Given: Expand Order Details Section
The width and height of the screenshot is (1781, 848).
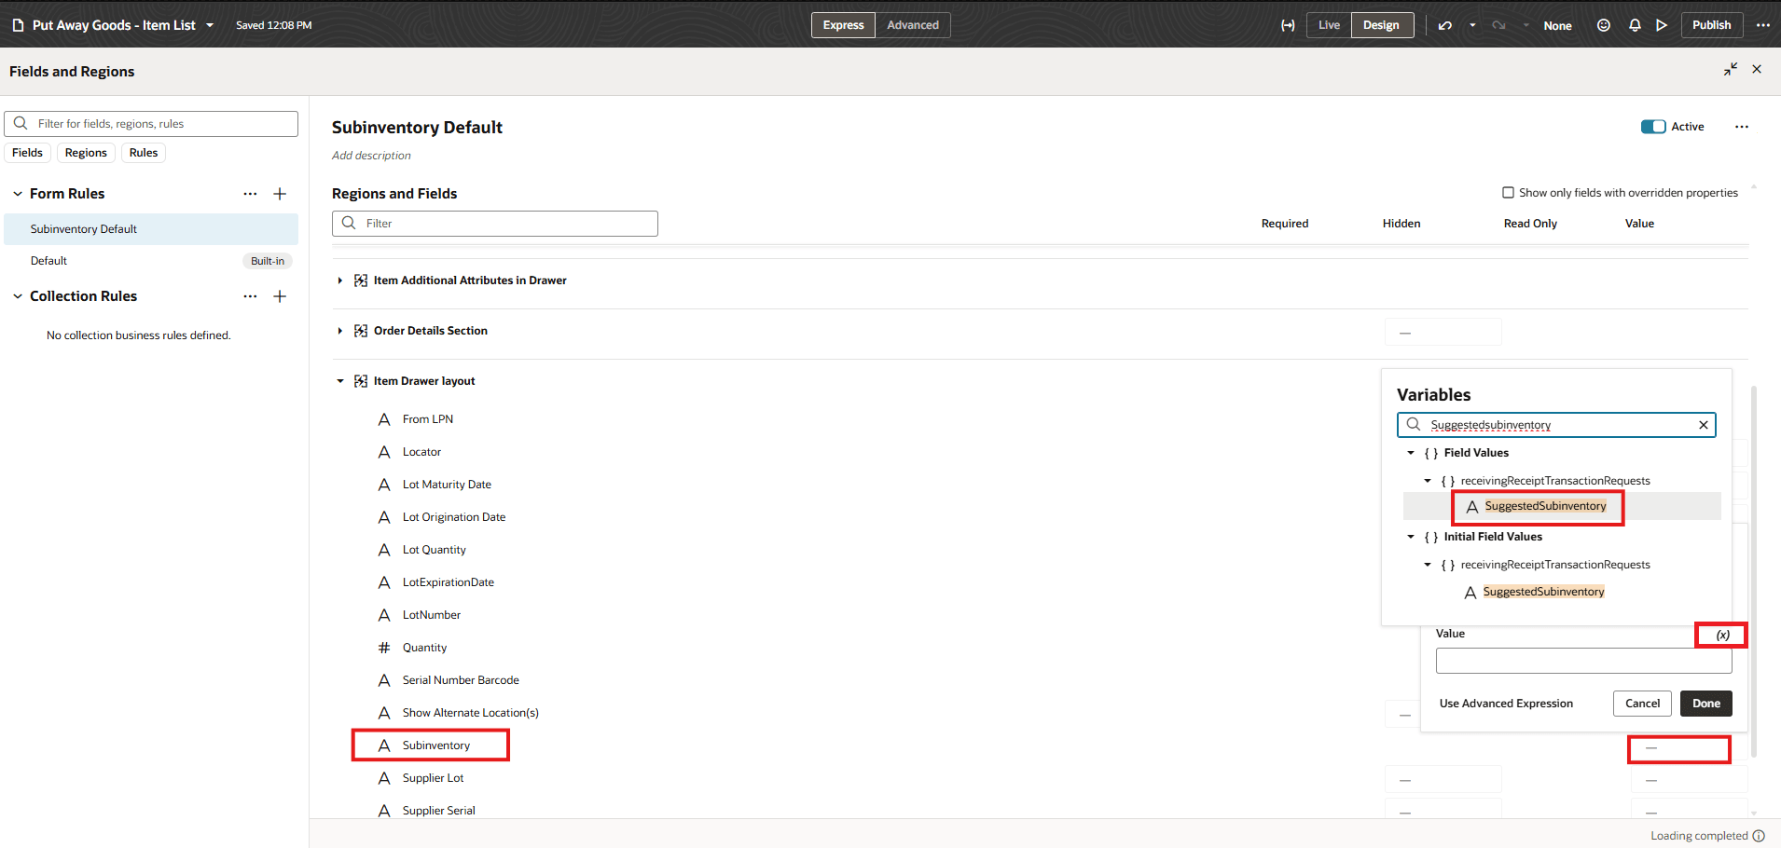Looking at the screenshot, I should click(x=340, y=331).
